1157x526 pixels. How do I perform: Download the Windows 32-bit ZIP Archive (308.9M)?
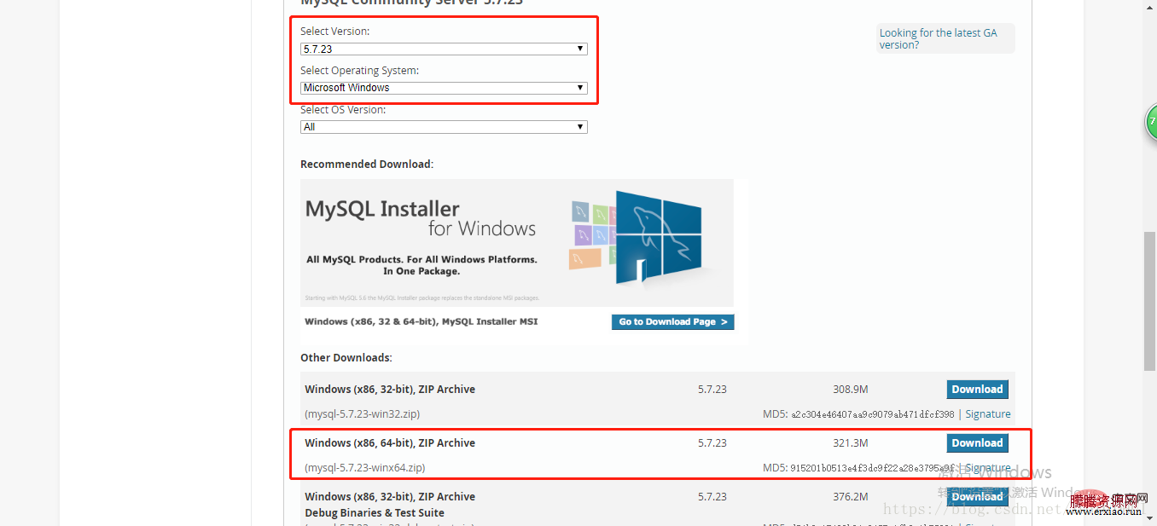978,390
